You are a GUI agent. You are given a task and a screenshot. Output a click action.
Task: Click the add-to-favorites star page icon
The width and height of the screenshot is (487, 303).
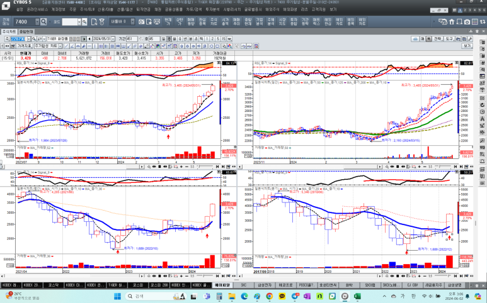click(149, 21)
